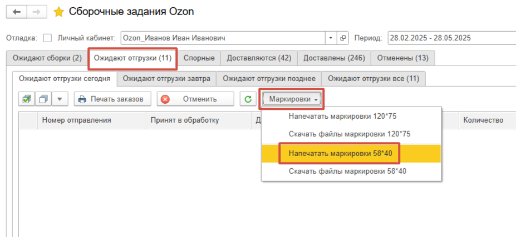This screenshot has height=237, width=516.
Task: Open the Личный кабинет record via open icon
Action: 343,38
